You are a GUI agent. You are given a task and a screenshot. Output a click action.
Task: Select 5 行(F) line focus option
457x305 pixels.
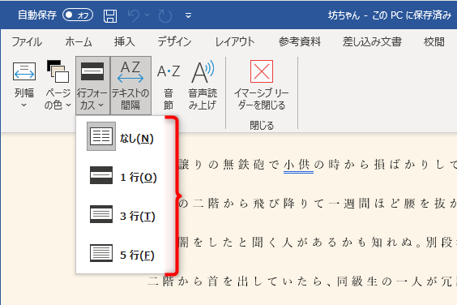[121, 253]
